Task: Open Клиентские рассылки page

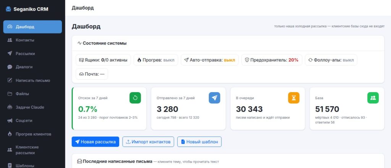Action: (x=32, y=150)
